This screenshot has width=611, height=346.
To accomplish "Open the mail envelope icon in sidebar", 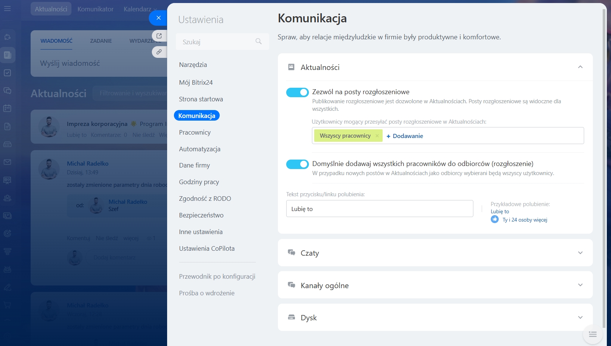I will [x=7, y=162].
